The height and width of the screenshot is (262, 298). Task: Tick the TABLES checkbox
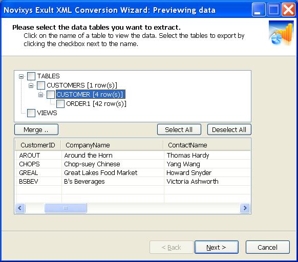pyautogui.click(x=31, y=76)
